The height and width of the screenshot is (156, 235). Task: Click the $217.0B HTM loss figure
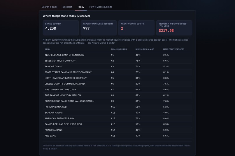[x=166, y=31]
